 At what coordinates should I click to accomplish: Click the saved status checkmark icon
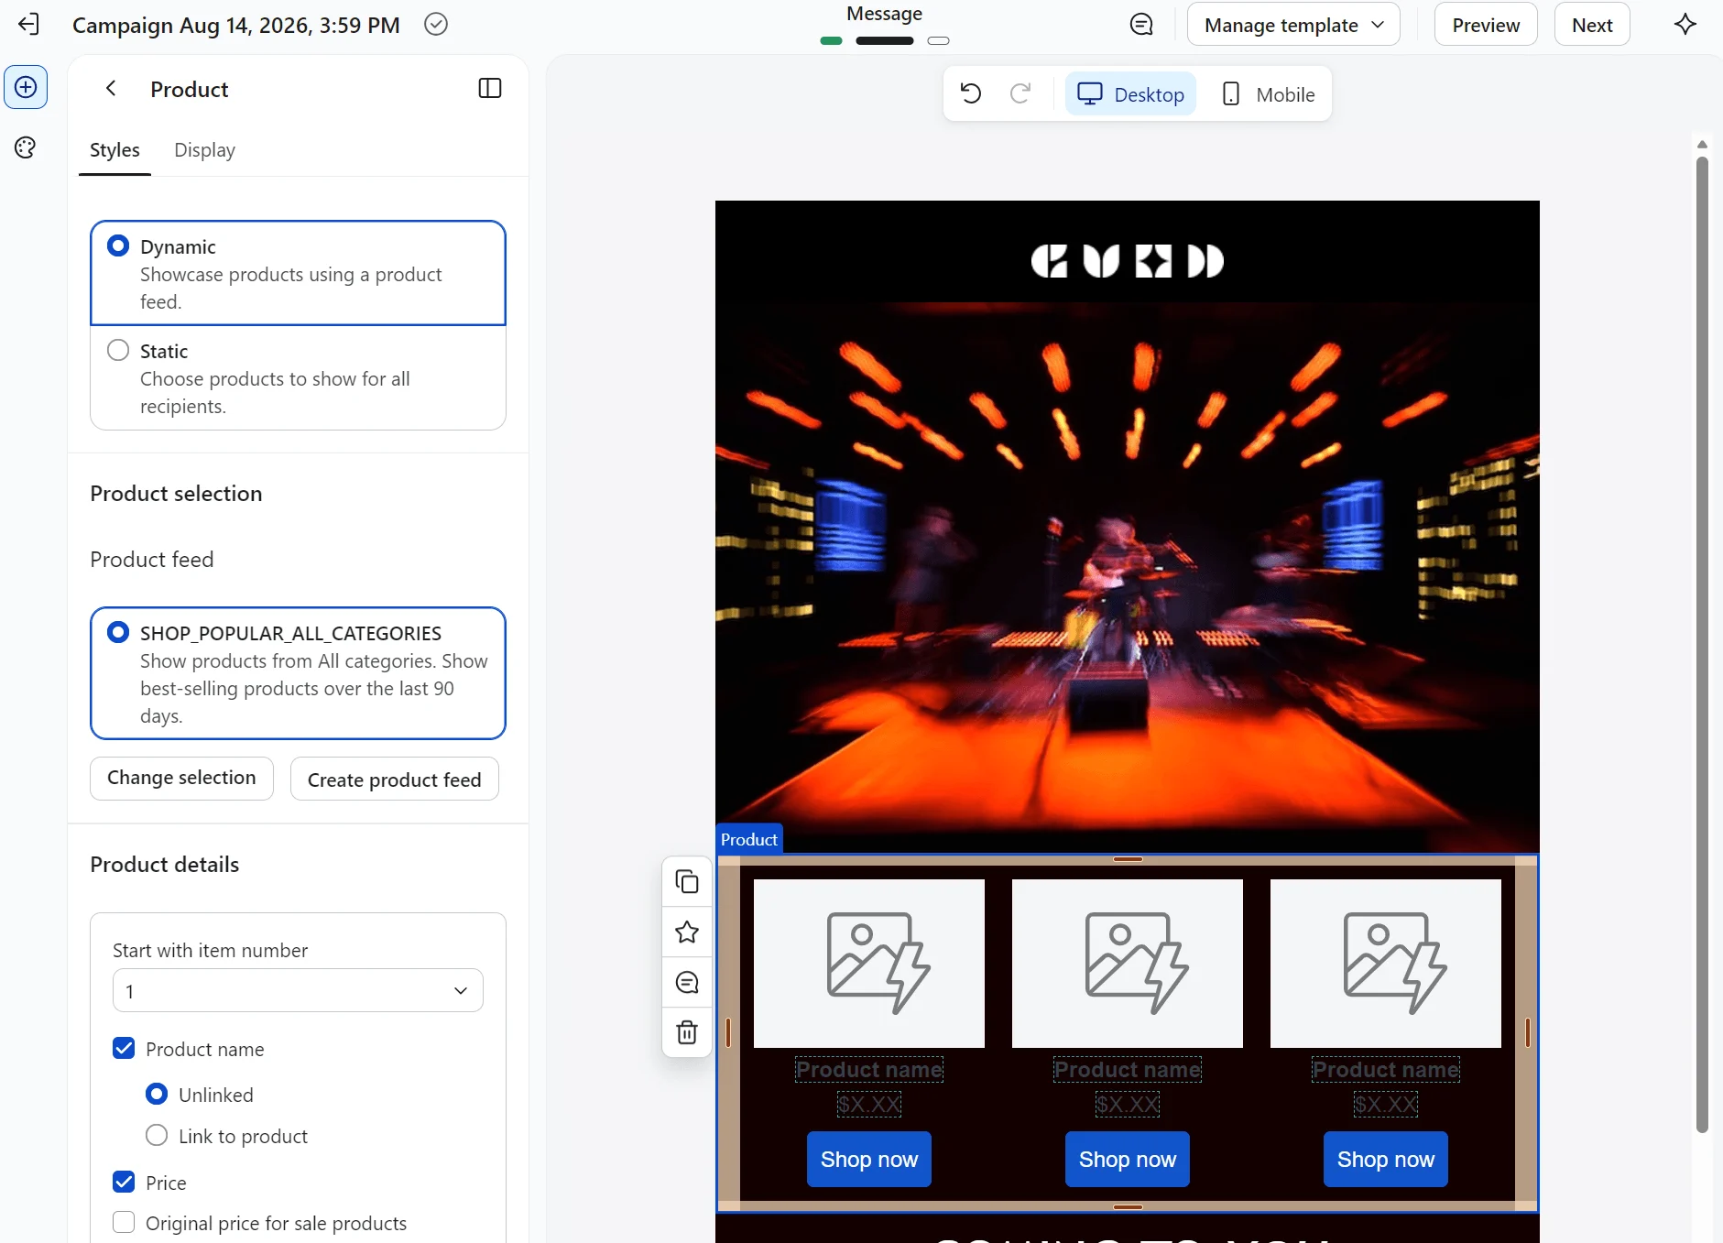[x=436, y=25]
